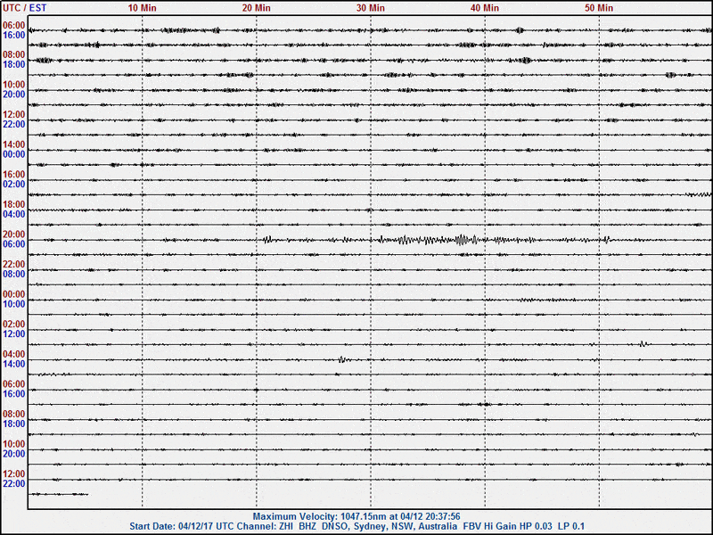
Task: Select the blue 00:00 EST row label
Action: 13,154
